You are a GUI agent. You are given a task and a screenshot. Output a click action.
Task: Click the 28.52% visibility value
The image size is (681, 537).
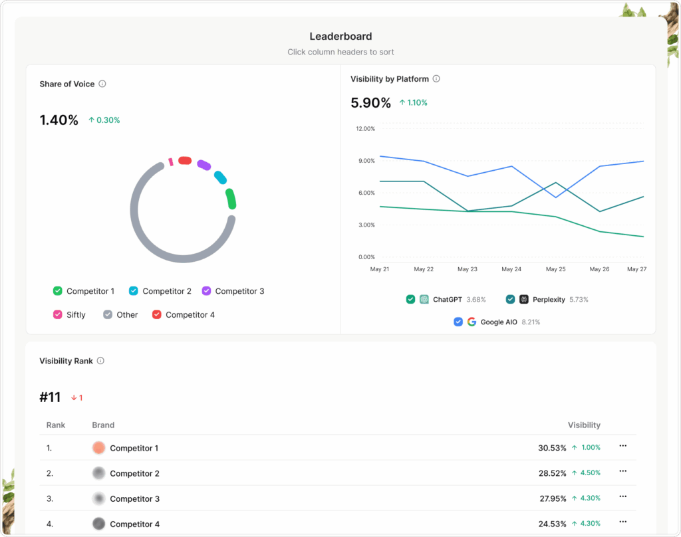point(553,473)
